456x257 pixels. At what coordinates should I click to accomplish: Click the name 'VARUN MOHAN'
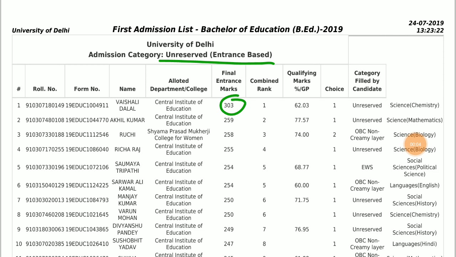pyautogui.click(x=128, y=215)
